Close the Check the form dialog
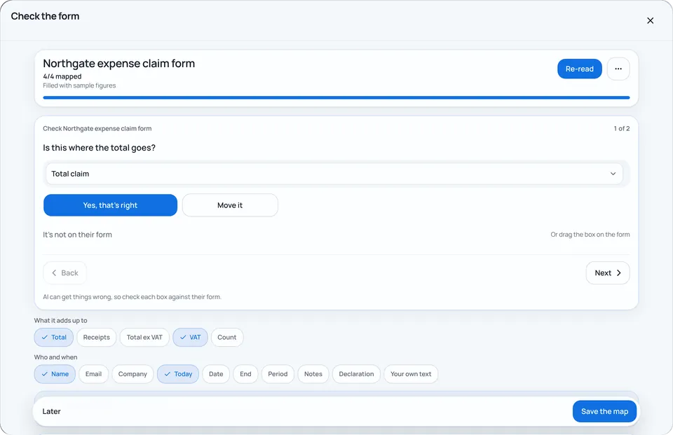 pos(651,20)
